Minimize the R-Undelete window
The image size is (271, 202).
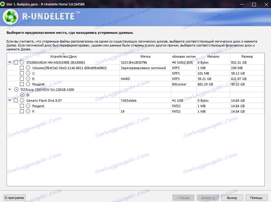(x=242, y=4)
